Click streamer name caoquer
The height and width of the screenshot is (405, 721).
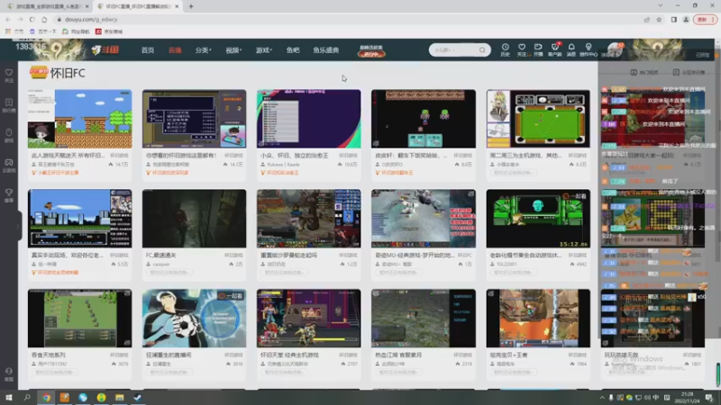161,265
